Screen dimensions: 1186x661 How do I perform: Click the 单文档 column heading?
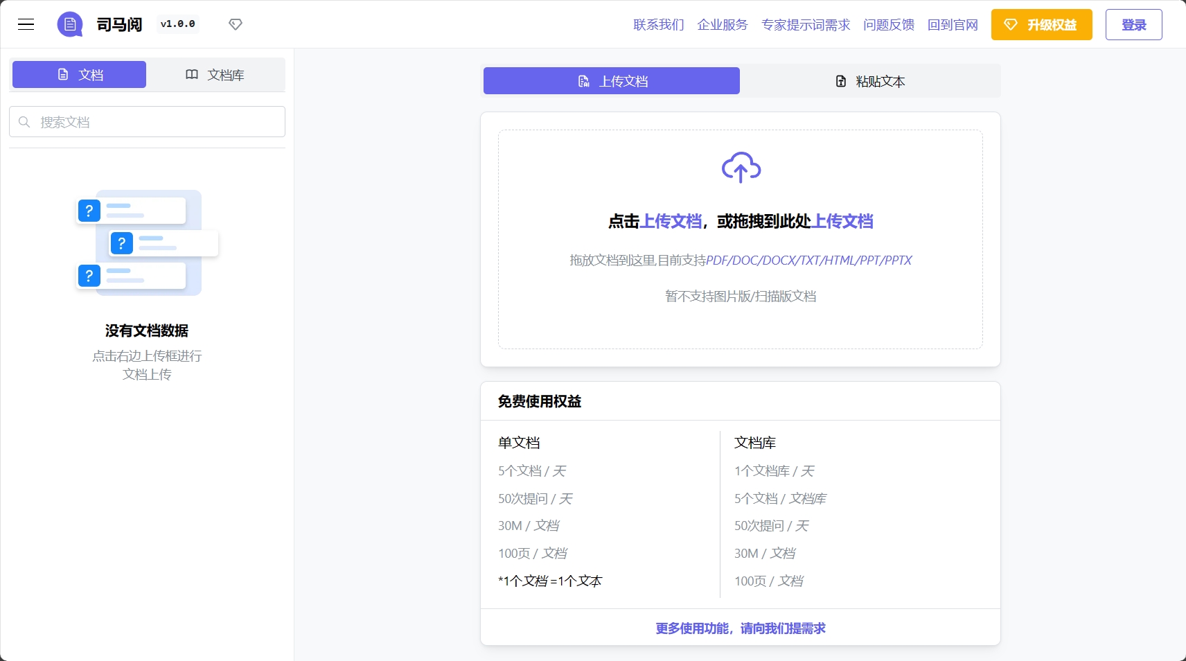click(x=519, y=443)
